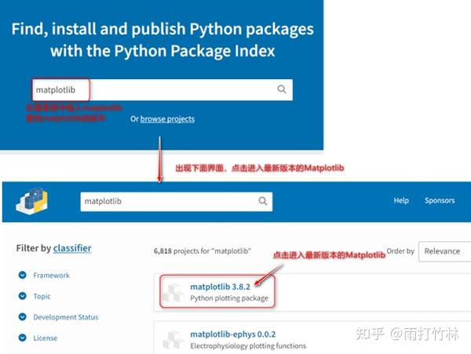Screen dimensions: 471x354
Task: Click the matplotlib 3.8.2 package cube icon
Action: click(x=173, y=293)
